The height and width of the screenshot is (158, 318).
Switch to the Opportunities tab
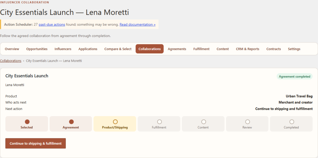coord(37,49)
